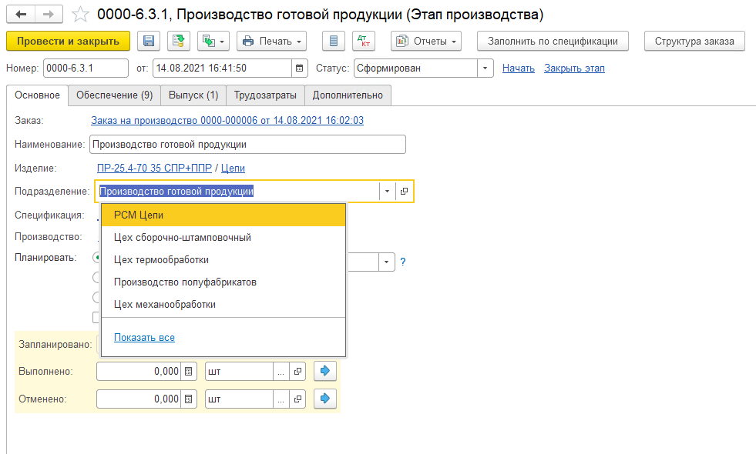Screen dimensions: 756x454
Task: Switch to the Трудозатраты tab
Action: coord(265,95)
